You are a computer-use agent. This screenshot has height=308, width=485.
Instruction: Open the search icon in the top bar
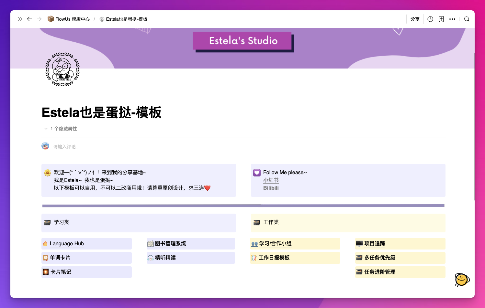click(x=467, y=19)
